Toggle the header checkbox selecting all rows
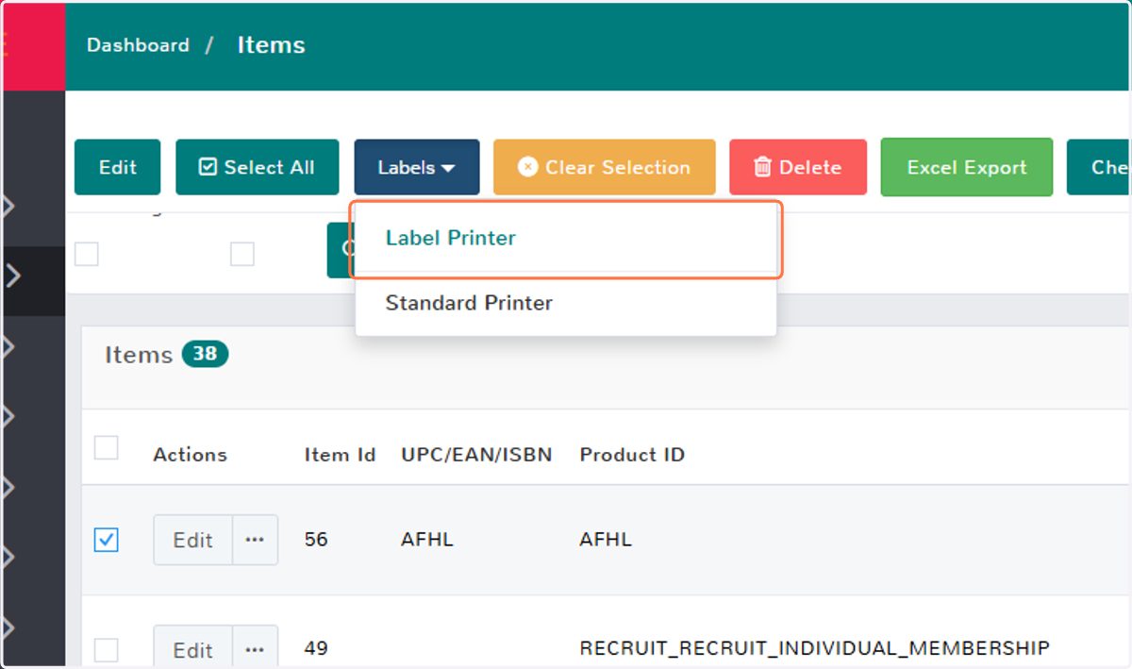The width and height of the screenshot is (1132, 669). [x=107, y=447]
